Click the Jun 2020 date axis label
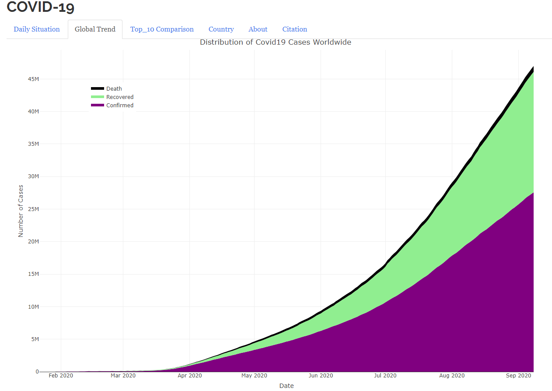 click(x=321, y=376)
